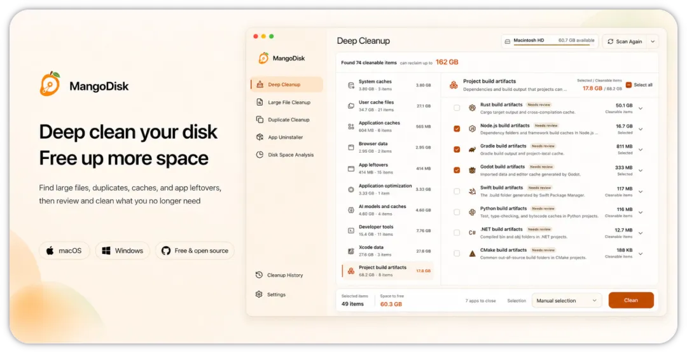Click the Cleanup History clock icon
Screen dimensions: 687x353
click(259, 275)
